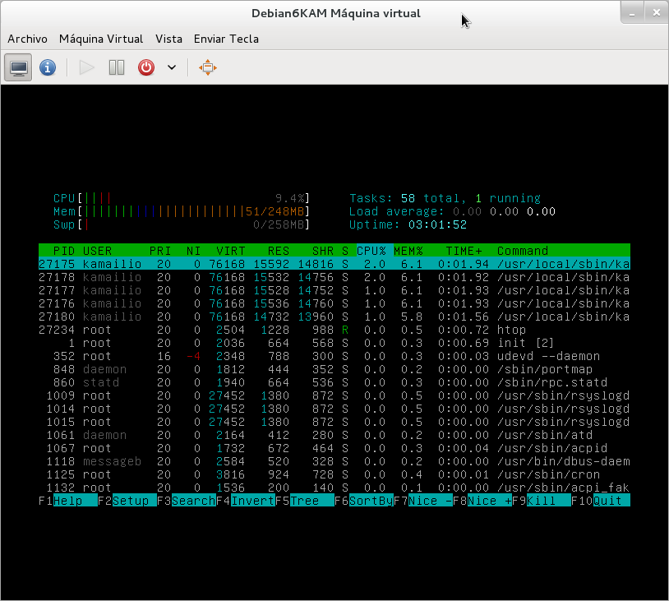
Task: Select the init [2] process row
Action: tap(334, 343)
